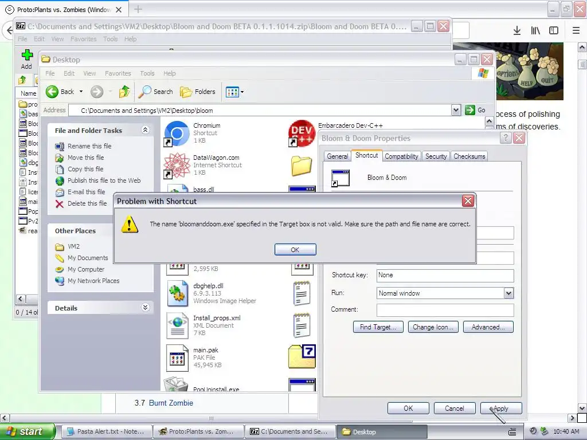Click Publish this file to the Web
The width and height of the screenshot is (587, 440).
click(104, 180)
